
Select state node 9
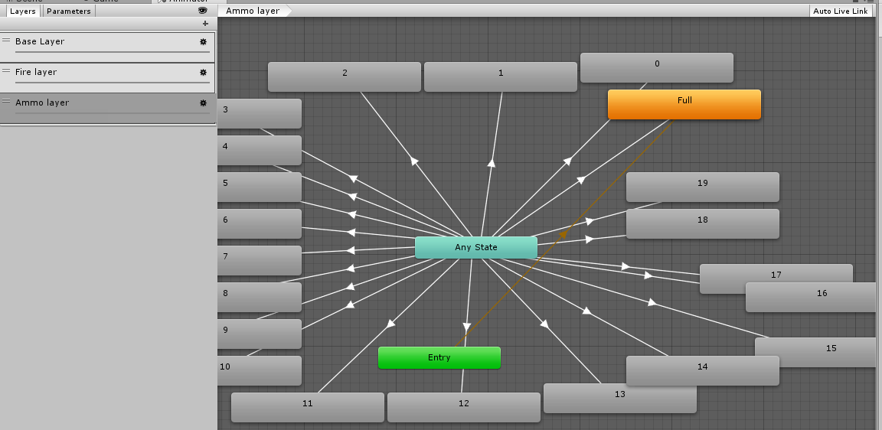(x=260, y=334)
